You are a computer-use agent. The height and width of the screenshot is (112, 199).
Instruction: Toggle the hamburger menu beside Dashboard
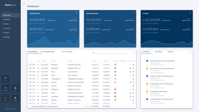point(24,3)
